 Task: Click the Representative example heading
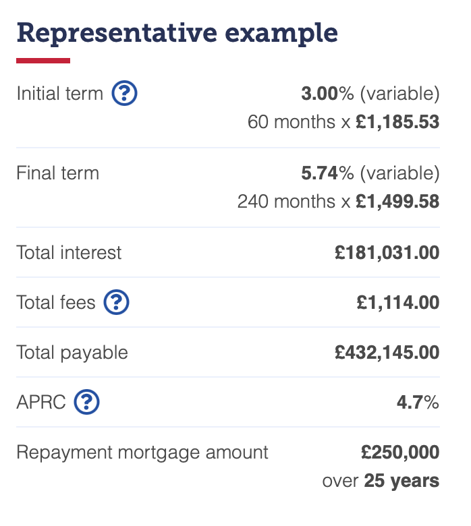pyautogui.click(x=177, y=34)
